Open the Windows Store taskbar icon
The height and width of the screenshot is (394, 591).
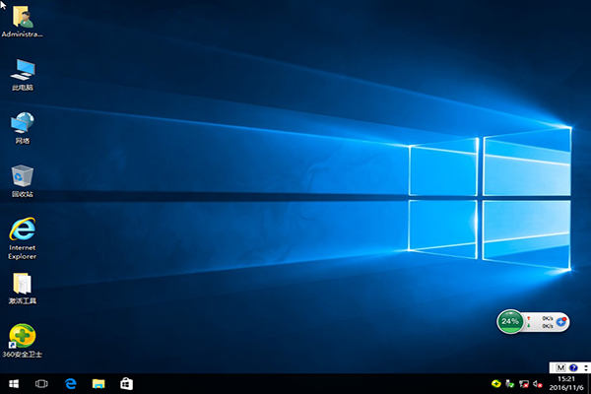point(126,382)
